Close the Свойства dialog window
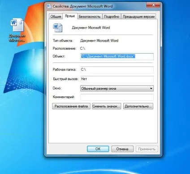 pos(153,5)
